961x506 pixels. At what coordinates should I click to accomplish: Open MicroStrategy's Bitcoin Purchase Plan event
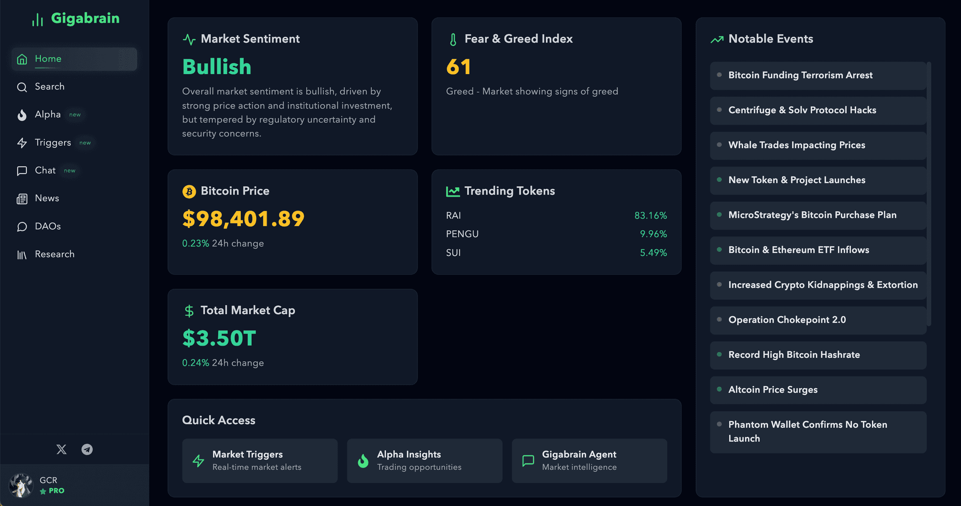[x=818, y=215]
